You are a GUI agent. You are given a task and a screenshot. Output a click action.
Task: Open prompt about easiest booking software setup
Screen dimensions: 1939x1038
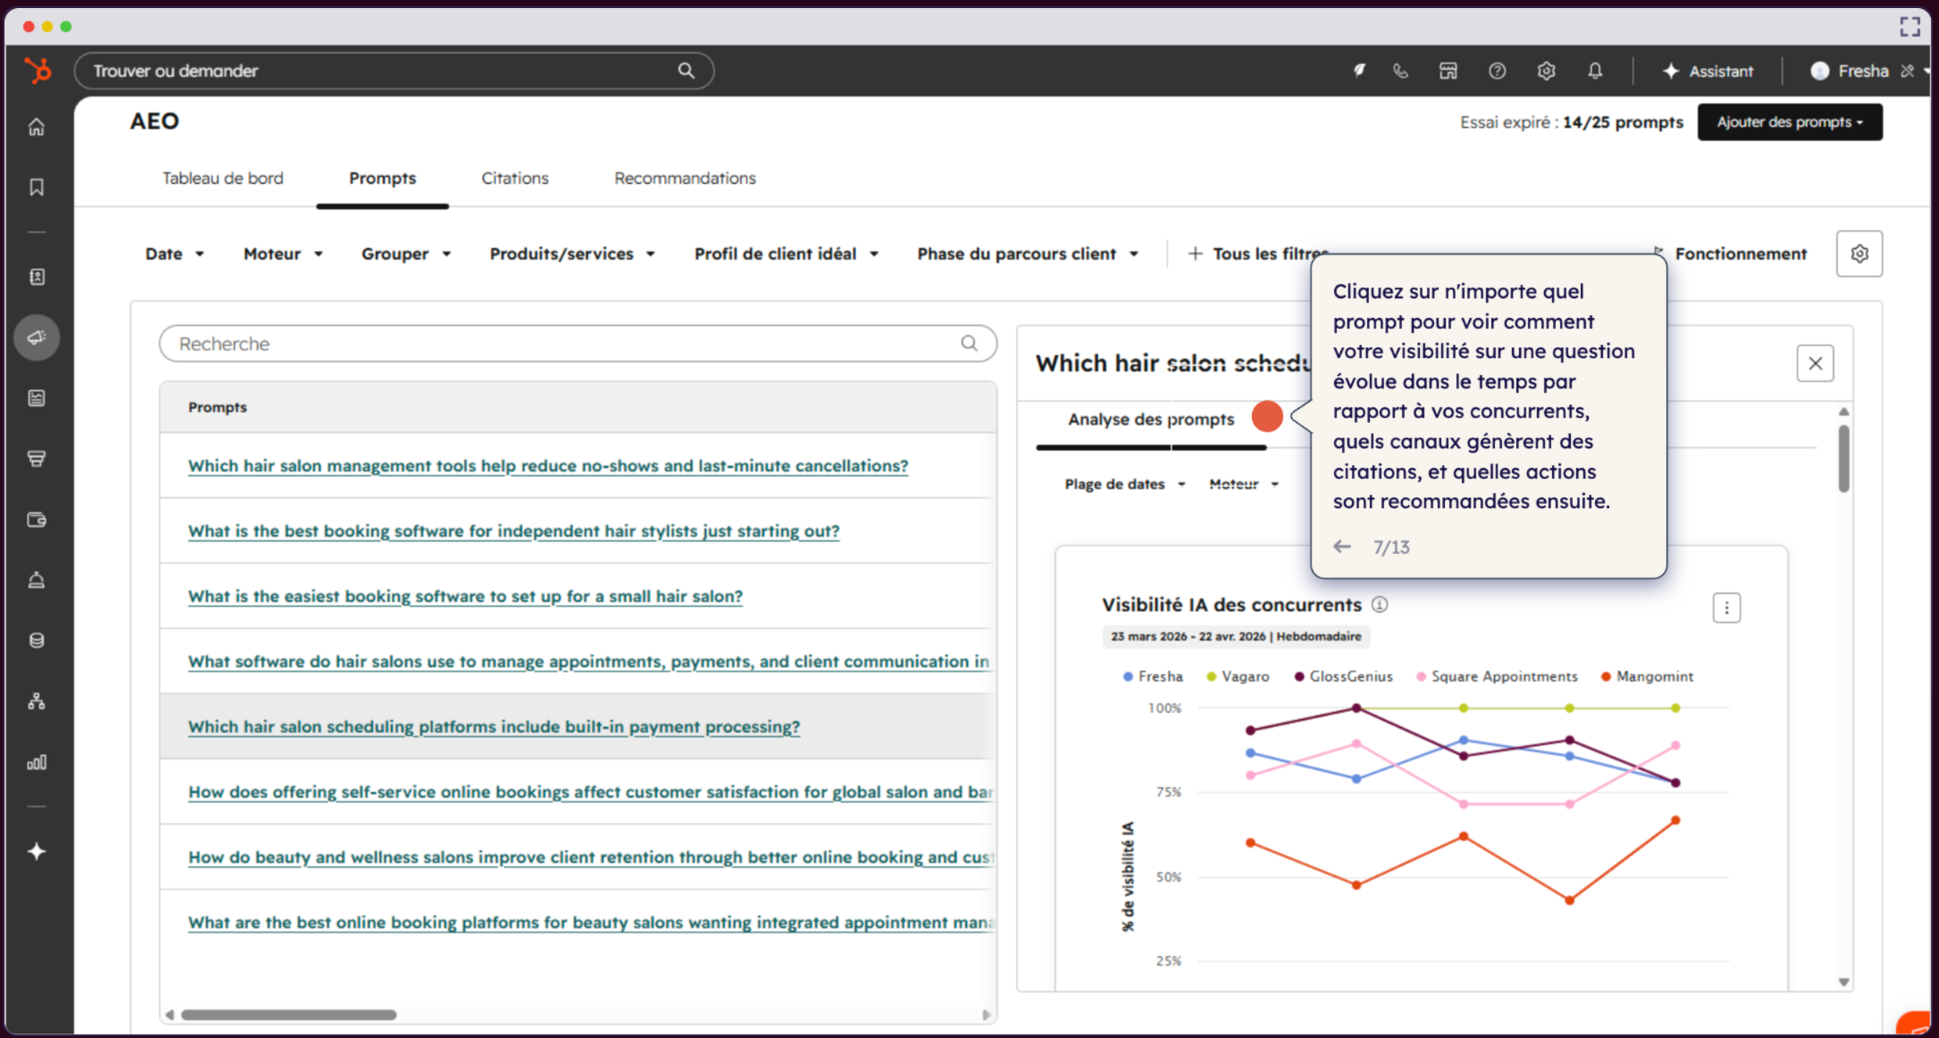pos(466,596)
